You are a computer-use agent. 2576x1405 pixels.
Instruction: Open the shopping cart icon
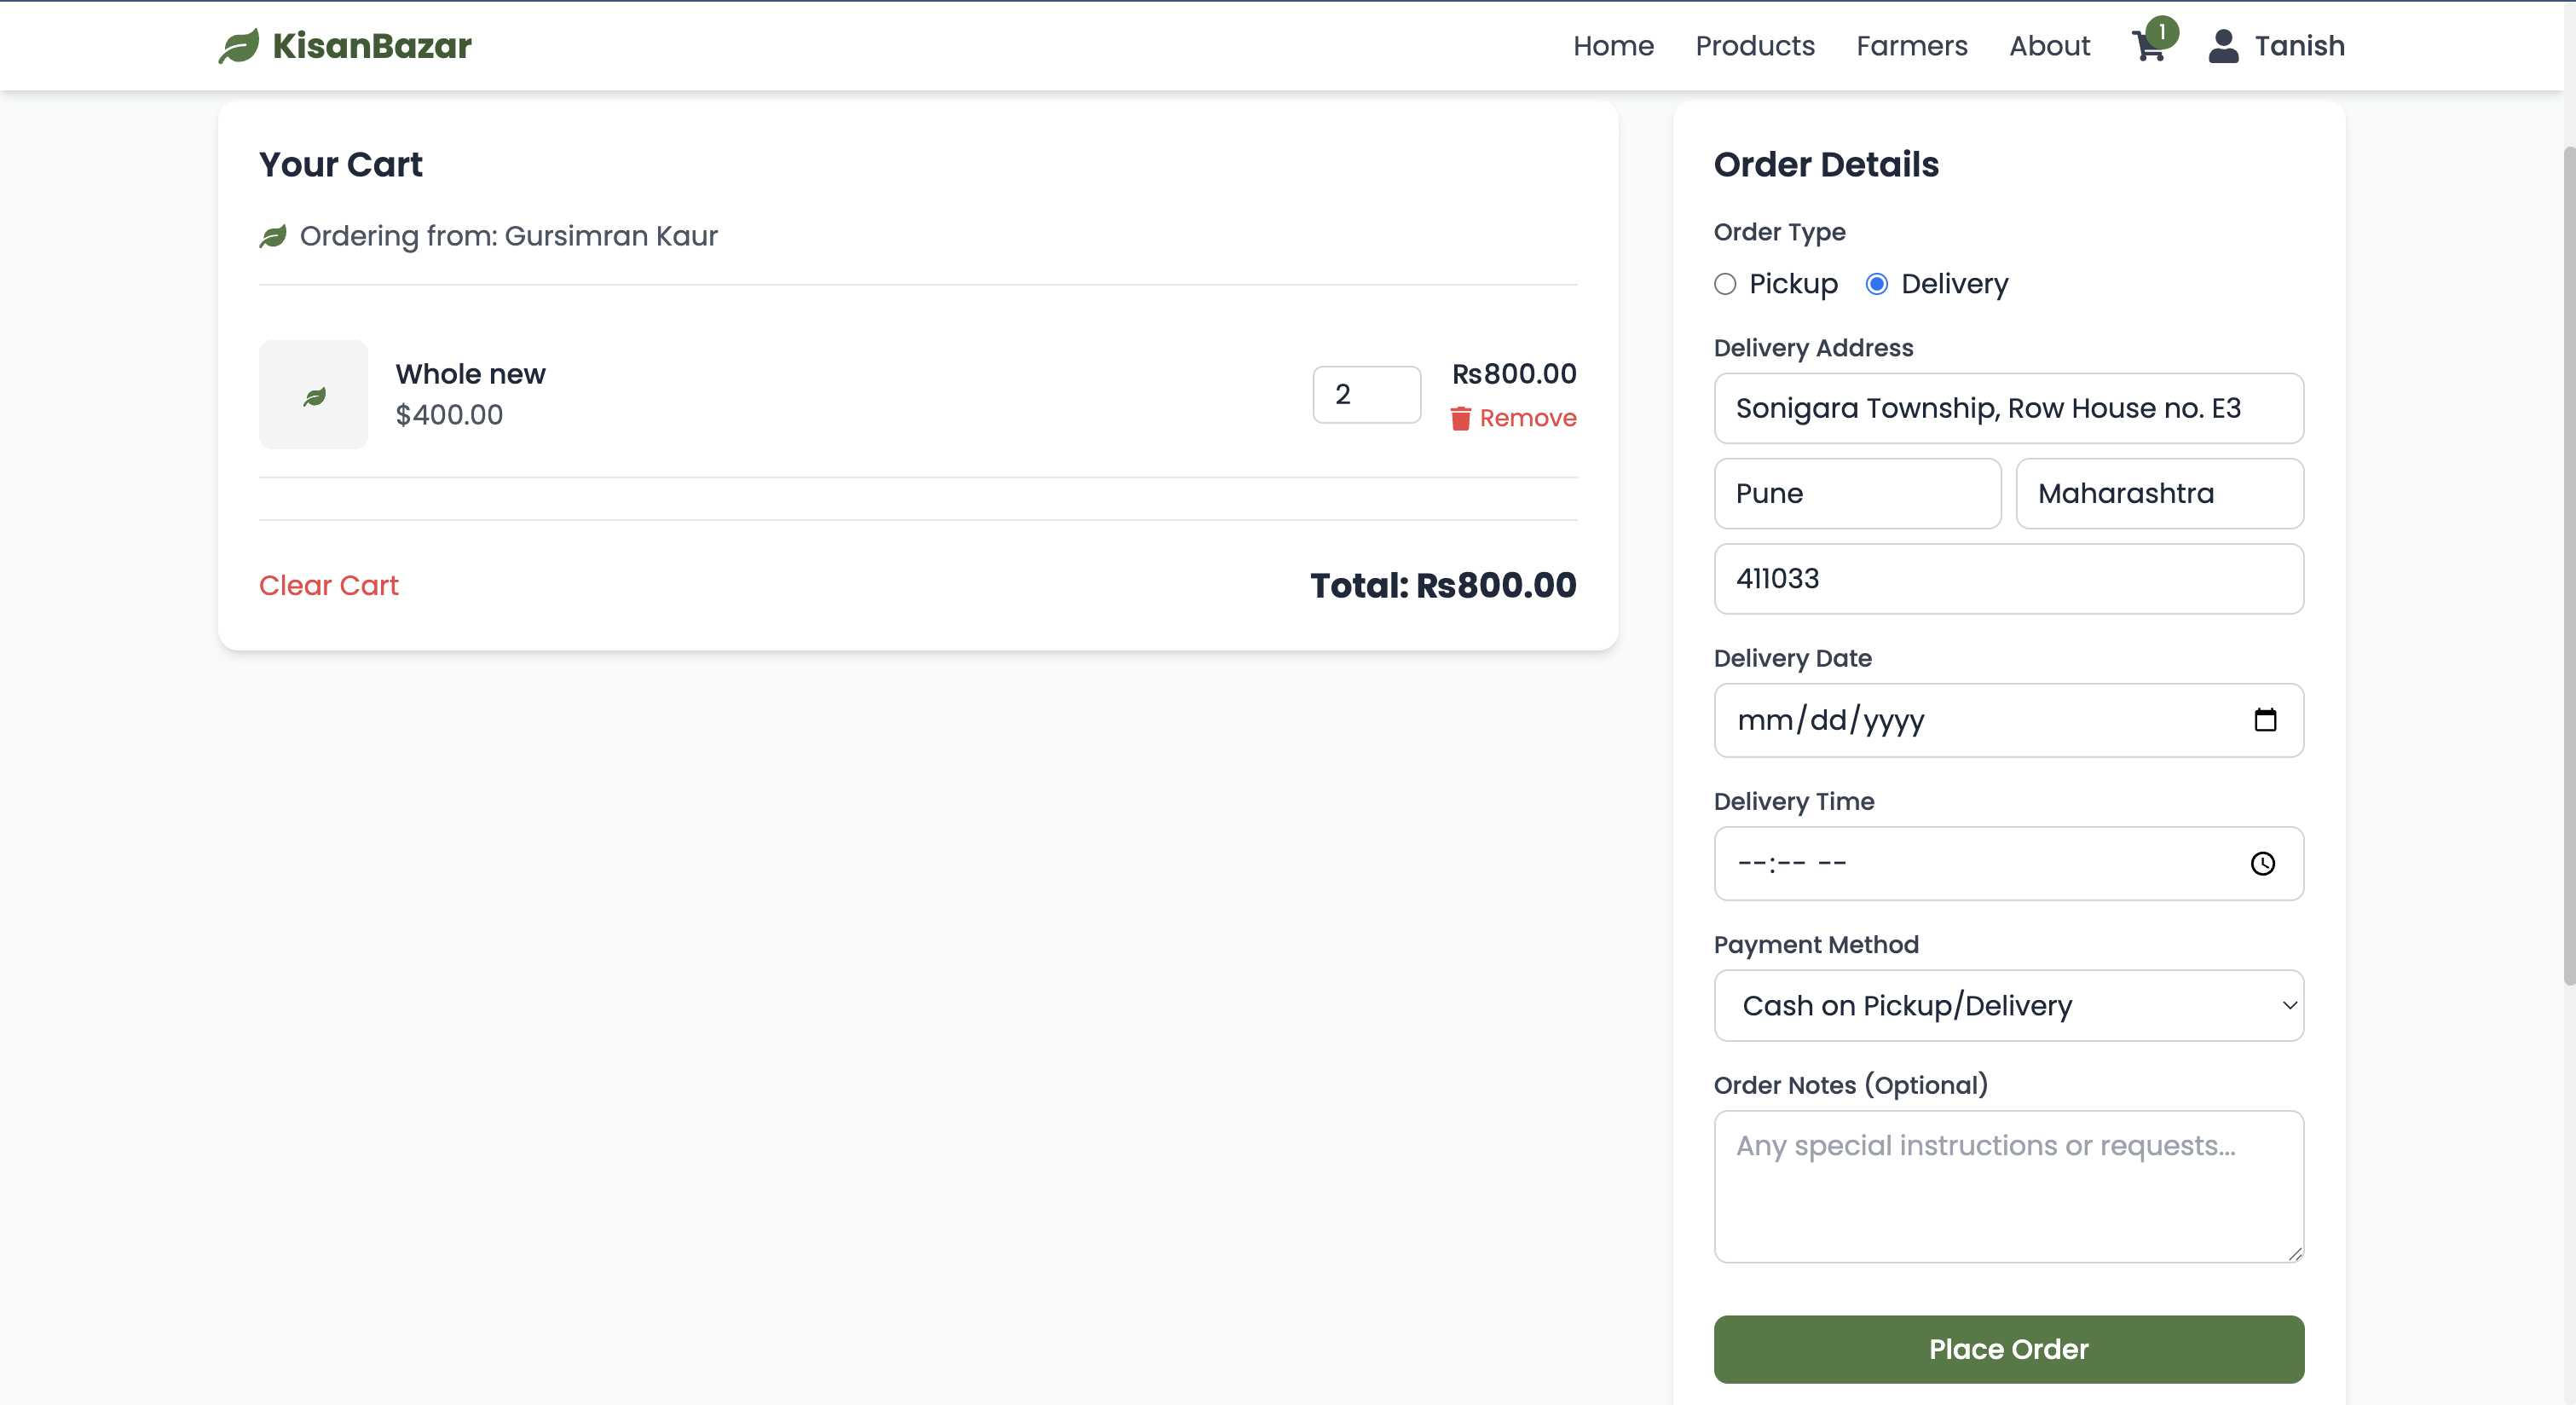(2148, 46)
